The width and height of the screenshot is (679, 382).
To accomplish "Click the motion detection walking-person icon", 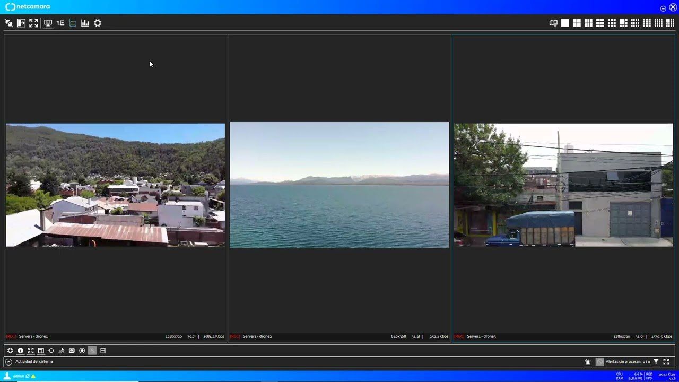I will (62, 351).
